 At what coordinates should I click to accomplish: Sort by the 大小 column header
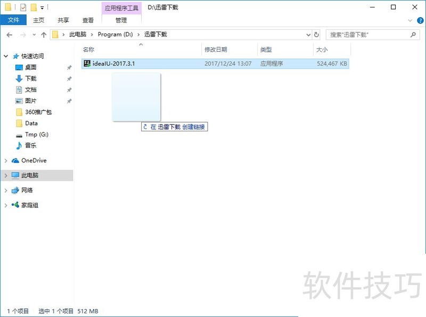(322, 49)
